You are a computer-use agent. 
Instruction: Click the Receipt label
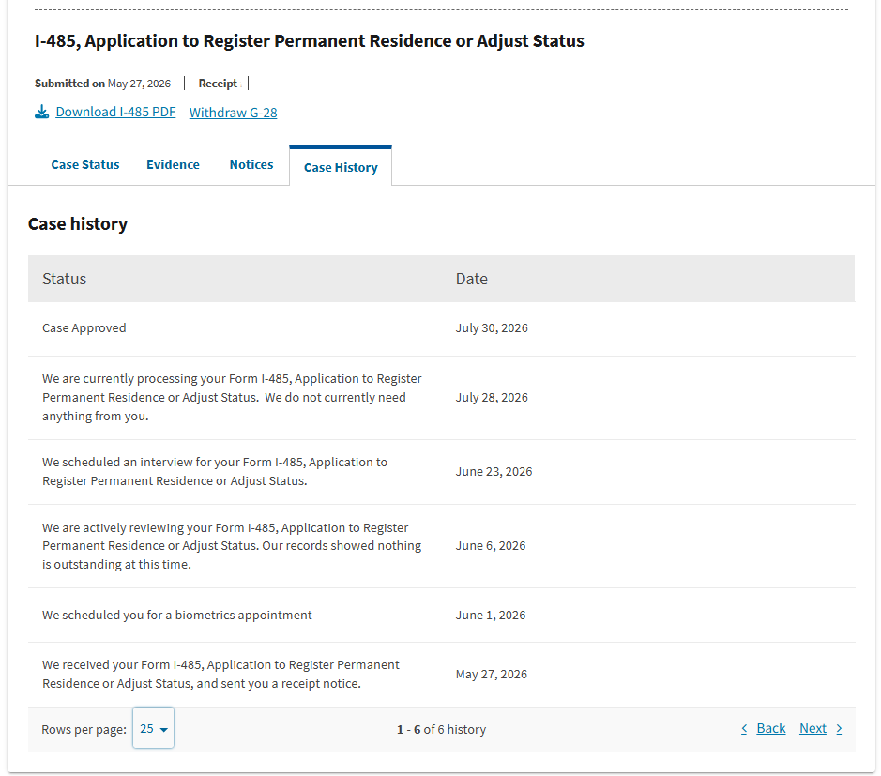(218, 84)
